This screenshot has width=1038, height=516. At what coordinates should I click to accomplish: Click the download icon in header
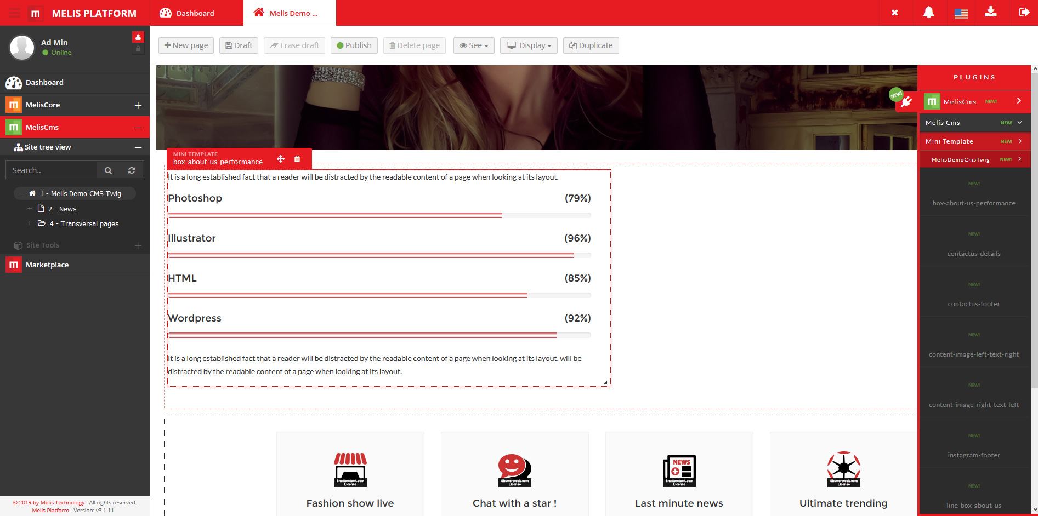[990, 12]
